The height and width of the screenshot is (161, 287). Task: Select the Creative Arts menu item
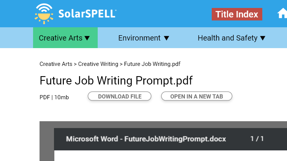(65, 38)
